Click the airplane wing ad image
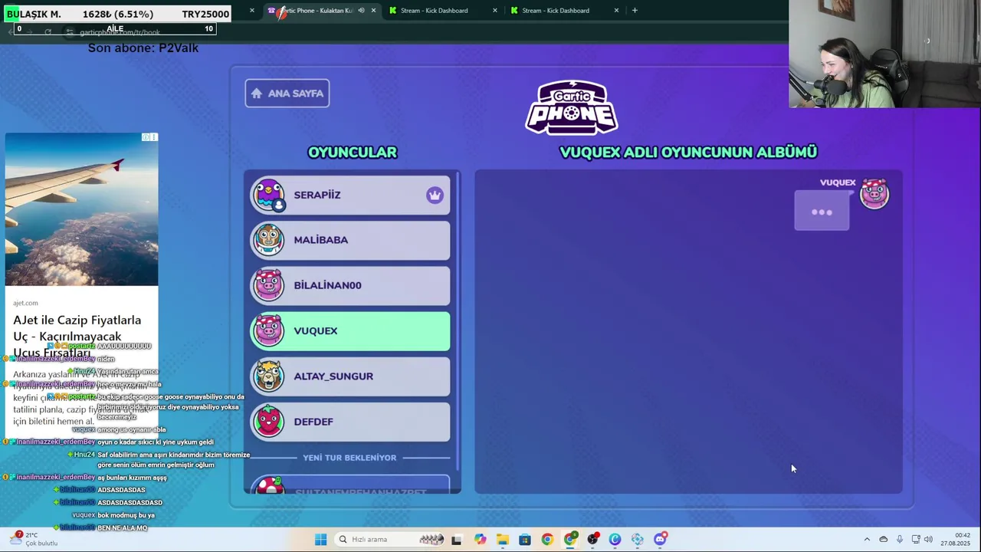This screenshot has height=552, width=981. tap(81, 209)
